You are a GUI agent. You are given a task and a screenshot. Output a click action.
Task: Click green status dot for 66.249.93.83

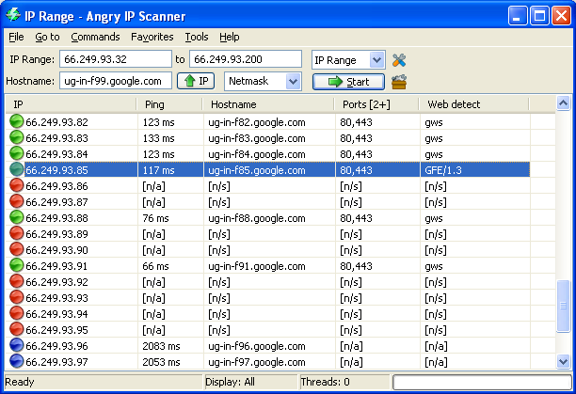16,137
